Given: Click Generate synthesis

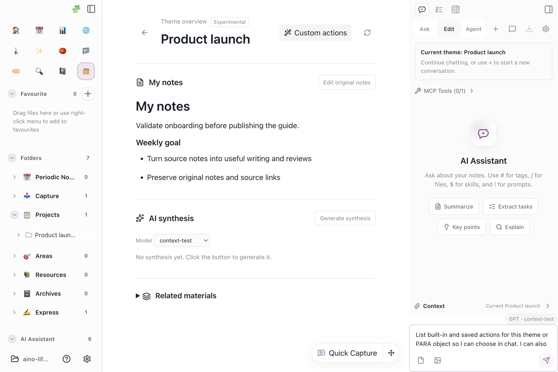Looking at the screenshot, I should 345,218.
